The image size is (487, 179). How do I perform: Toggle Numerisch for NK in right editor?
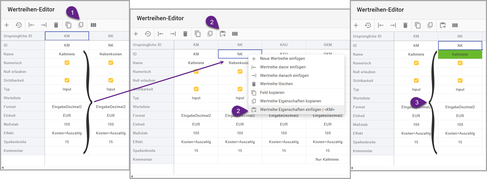(x=460, y=63)
